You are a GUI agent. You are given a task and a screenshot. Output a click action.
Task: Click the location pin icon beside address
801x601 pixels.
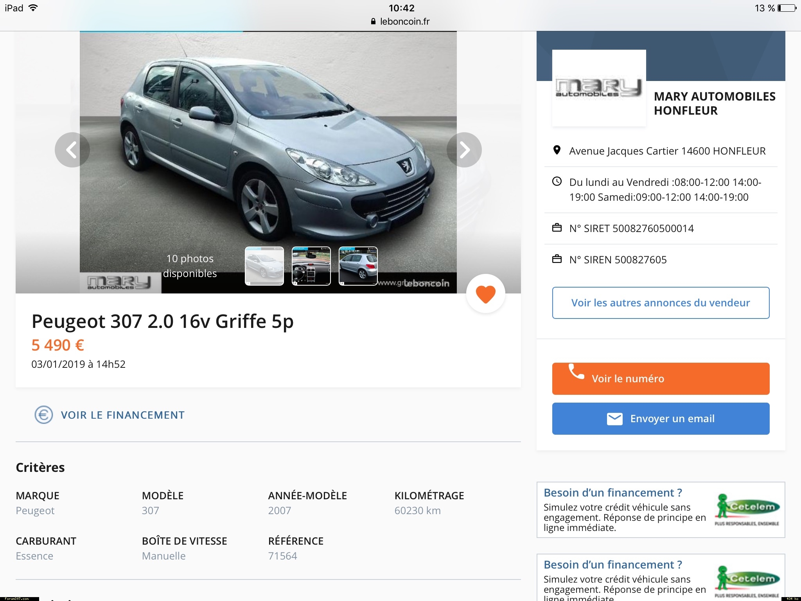(x=557, y=150)
